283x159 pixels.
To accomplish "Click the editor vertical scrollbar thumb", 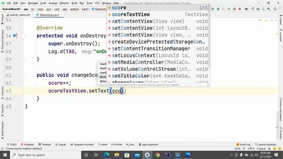I will click(x=278, y=125).
